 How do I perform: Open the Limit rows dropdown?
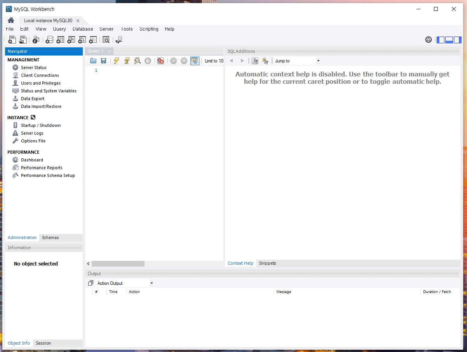click(x=214, y=61)
